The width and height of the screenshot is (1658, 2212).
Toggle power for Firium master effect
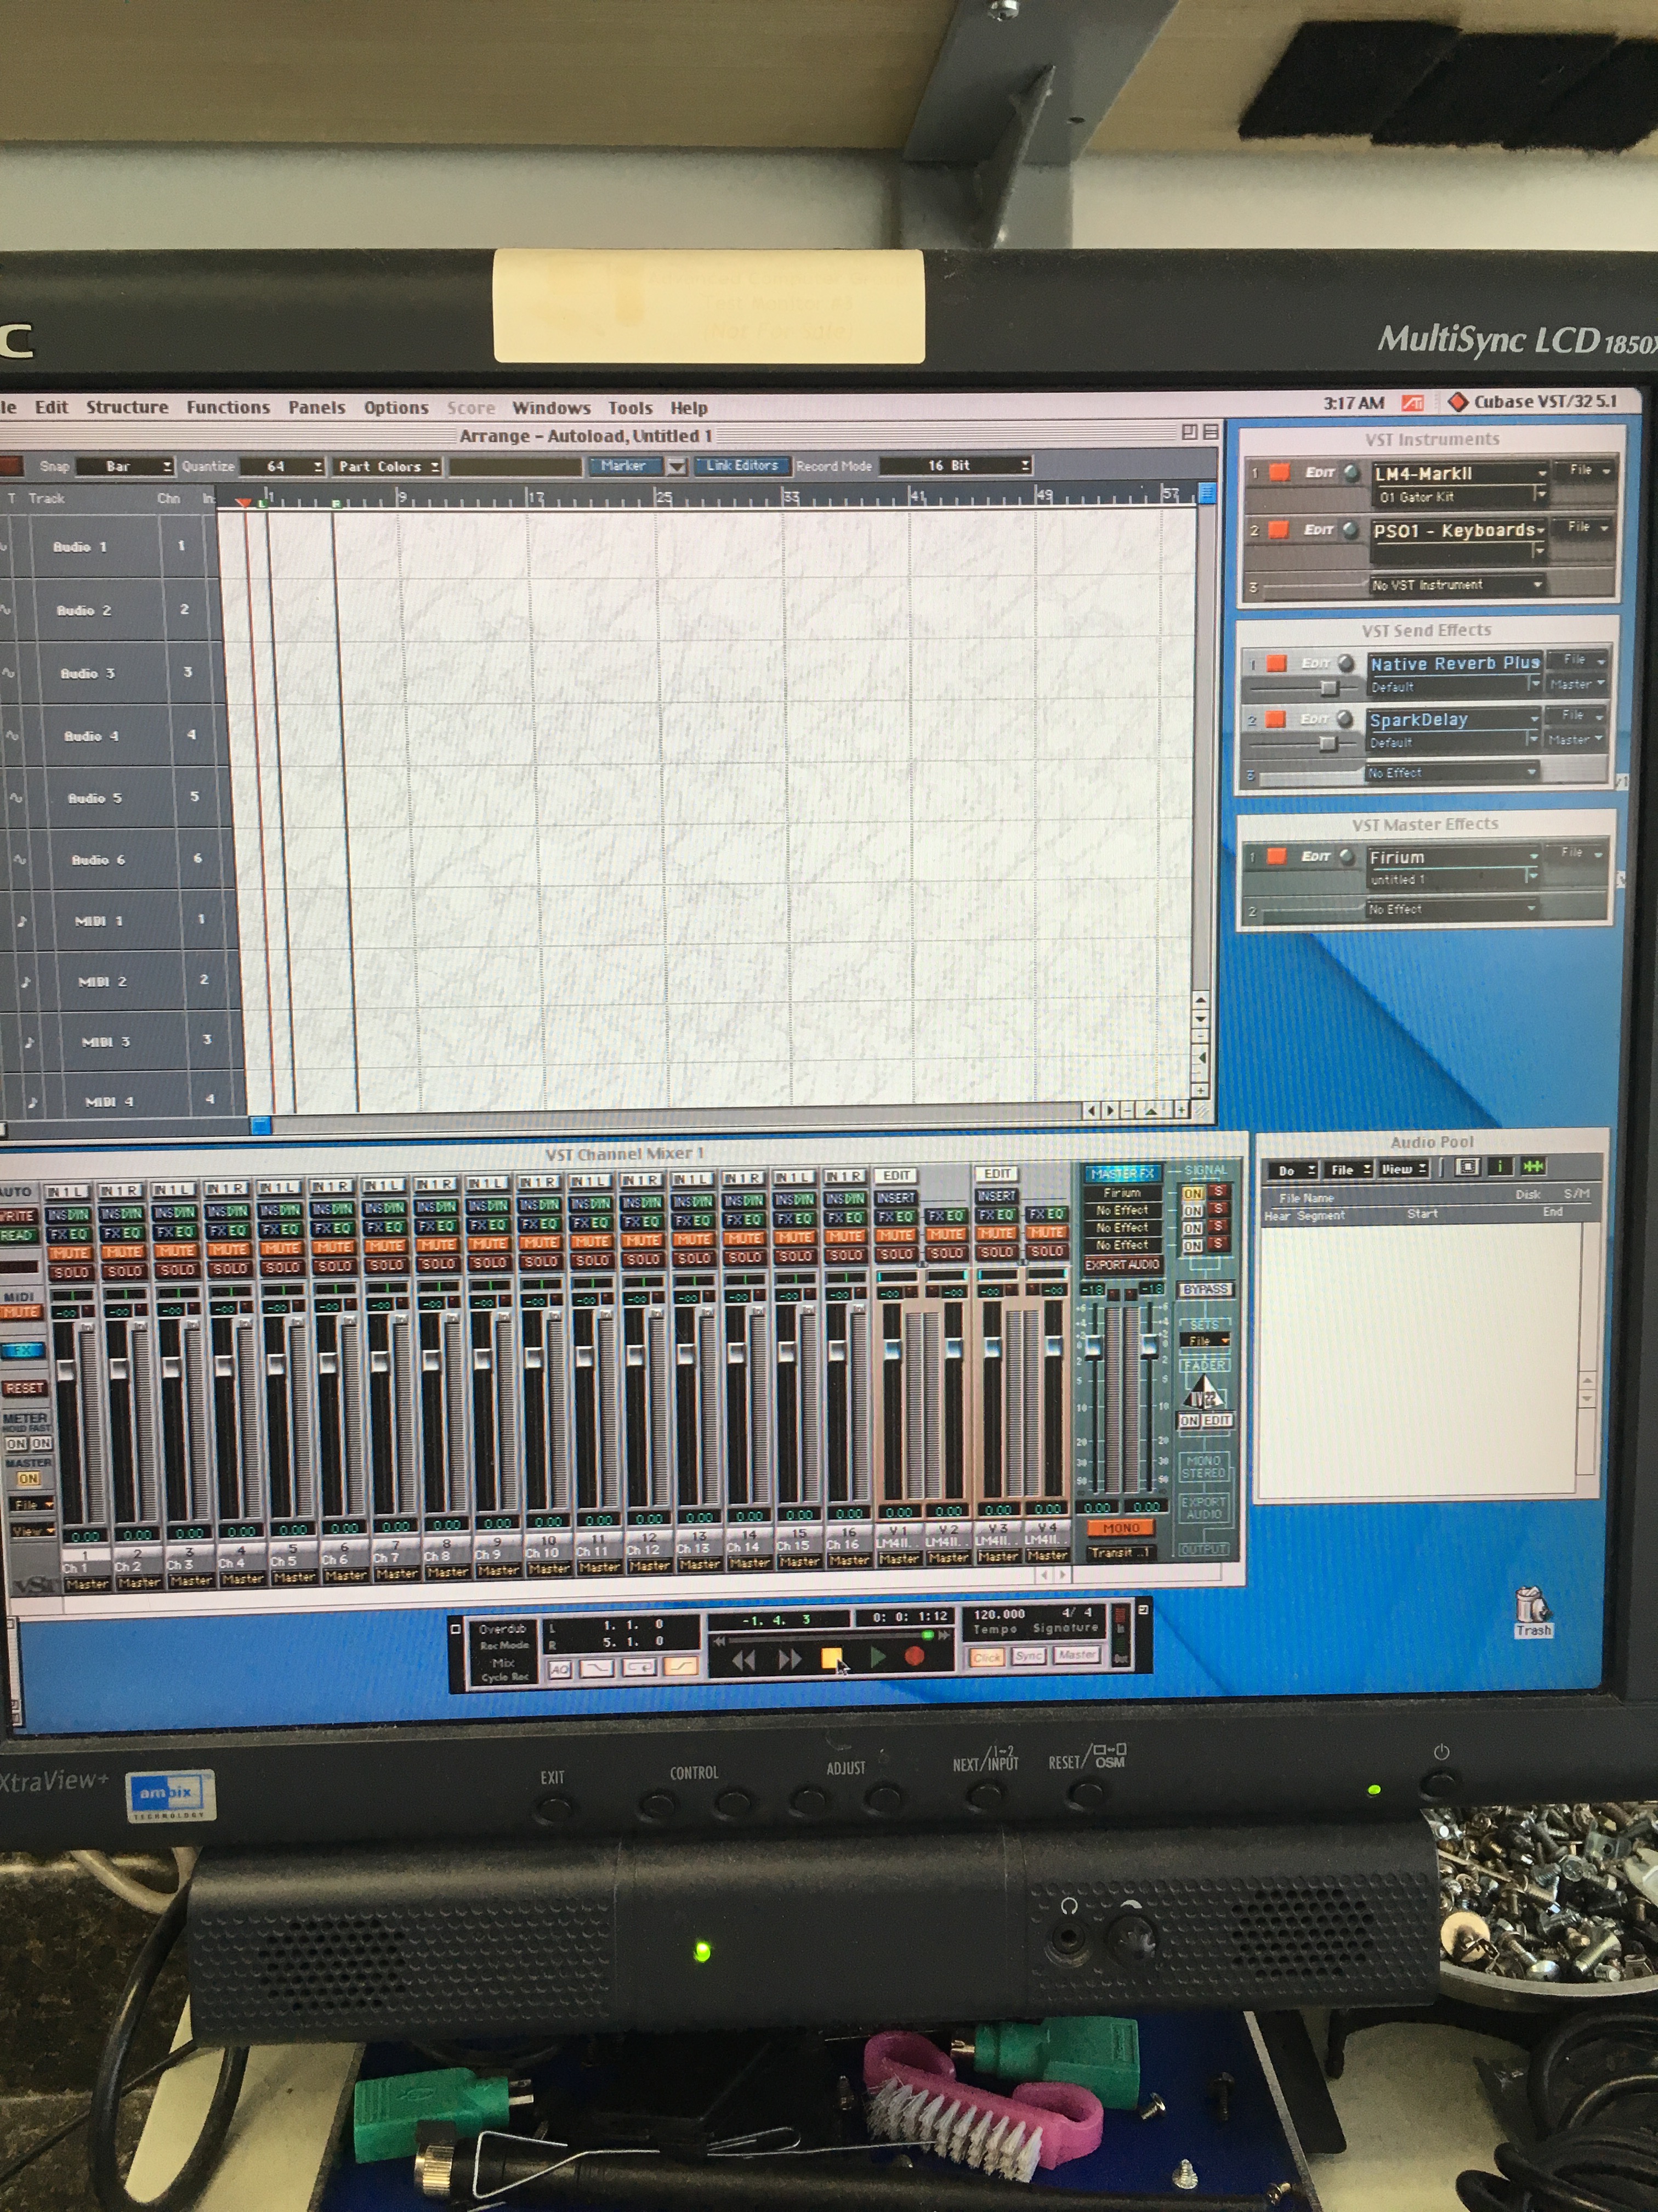[1275, 856]
